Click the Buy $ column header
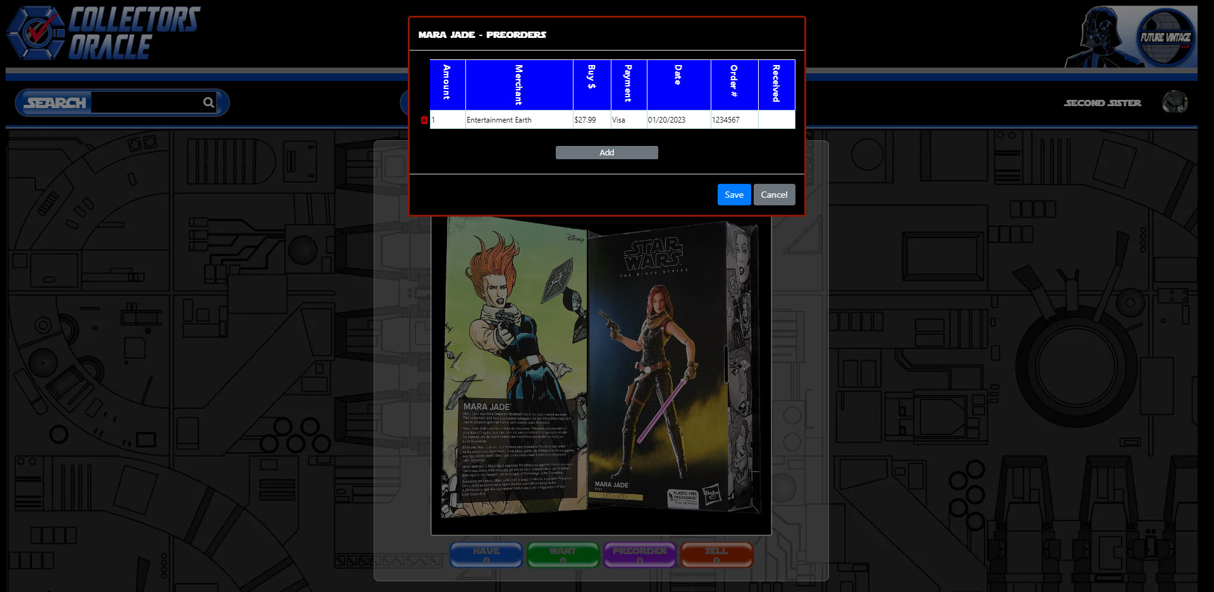Screen dimensions: 1214x592 [x=592, y=85]
